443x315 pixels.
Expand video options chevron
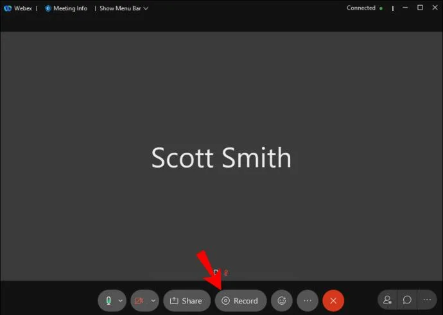[153, 300]
